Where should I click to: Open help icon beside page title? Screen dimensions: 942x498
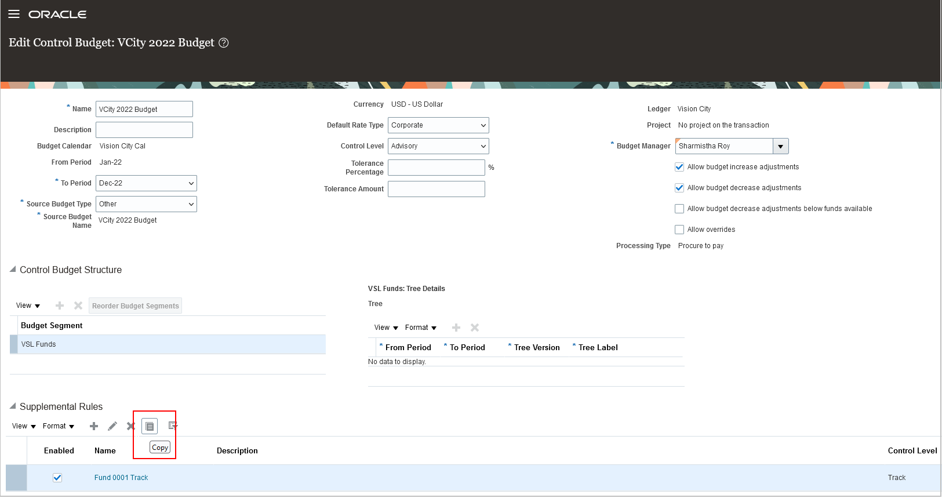(224, 43)
